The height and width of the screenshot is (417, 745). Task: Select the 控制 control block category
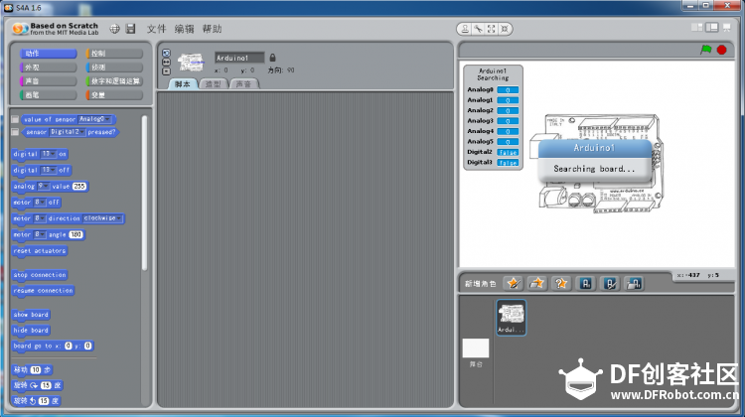click(114, 54)
